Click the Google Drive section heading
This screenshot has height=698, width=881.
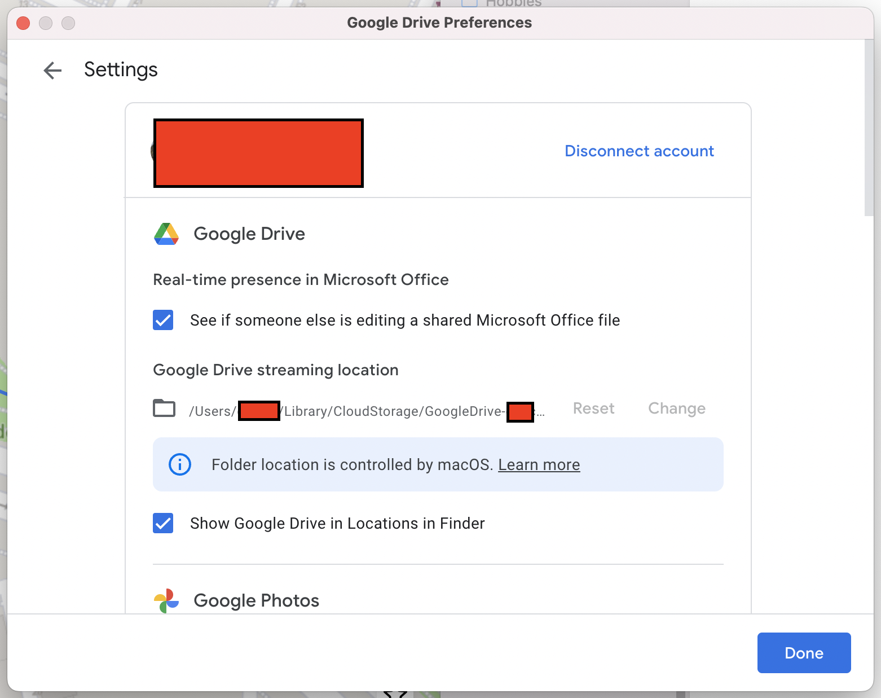249,234
